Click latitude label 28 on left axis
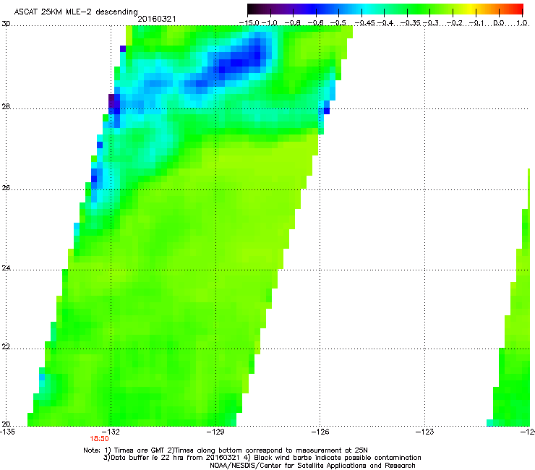Screen dimensions: 535x470 pos(6,106)
